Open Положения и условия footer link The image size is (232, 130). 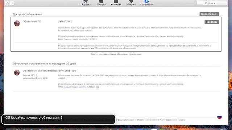[147, 120]
